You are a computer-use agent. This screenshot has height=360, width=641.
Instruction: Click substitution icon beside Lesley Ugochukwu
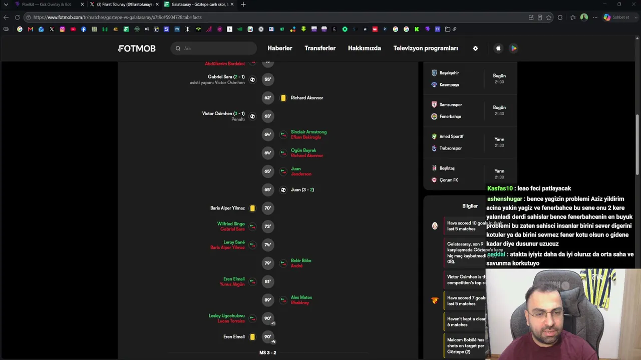click(x=252, y=318)
